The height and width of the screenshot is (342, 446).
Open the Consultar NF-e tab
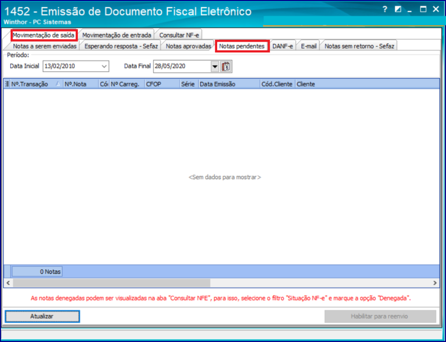tap(179, 35)
